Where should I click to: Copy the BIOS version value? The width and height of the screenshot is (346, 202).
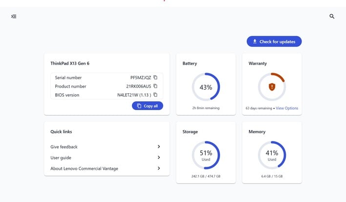coord(155,95)
